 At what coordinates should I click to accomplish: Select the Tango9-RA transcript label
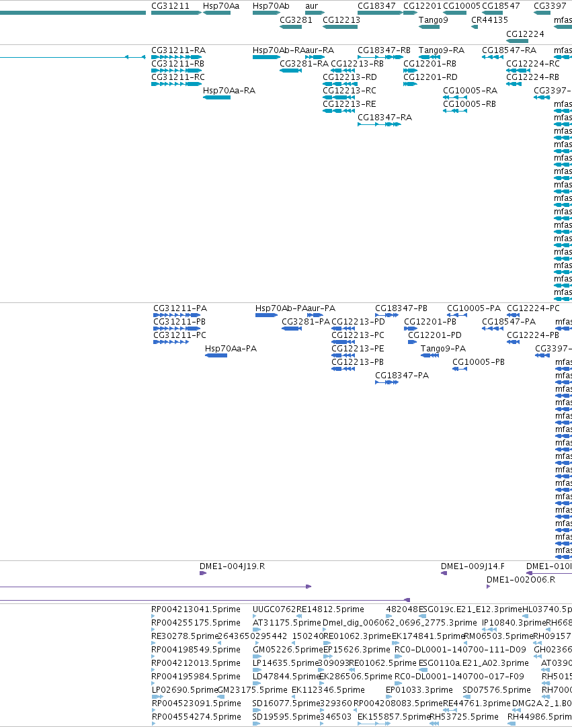[x=441, y=50]
